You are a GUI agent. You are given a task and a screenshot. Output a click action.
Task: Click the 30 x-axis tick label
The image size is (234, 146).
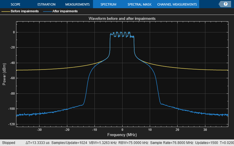point(205,130)
